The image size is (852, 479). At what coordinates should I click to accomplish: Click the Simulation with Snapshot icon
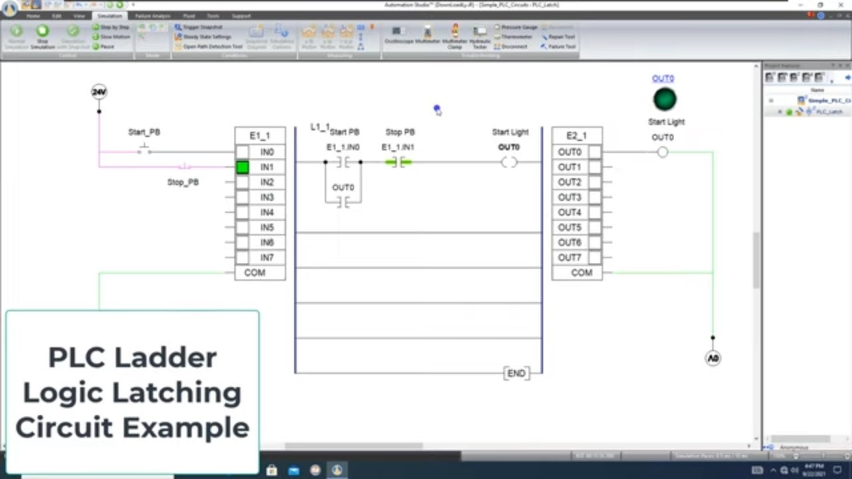73,37
